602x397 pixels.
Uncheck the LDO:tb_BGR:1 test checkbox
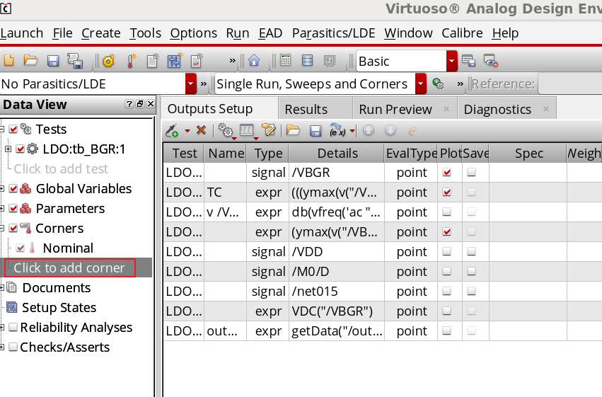(21, 149)
